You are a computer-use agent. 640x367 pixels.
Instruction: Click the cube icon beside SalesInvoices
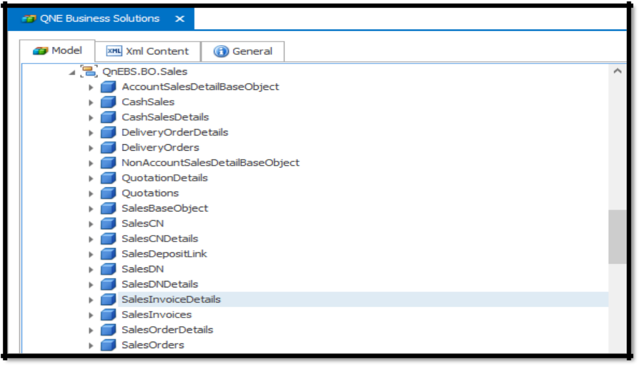click(x=108, y=314)
